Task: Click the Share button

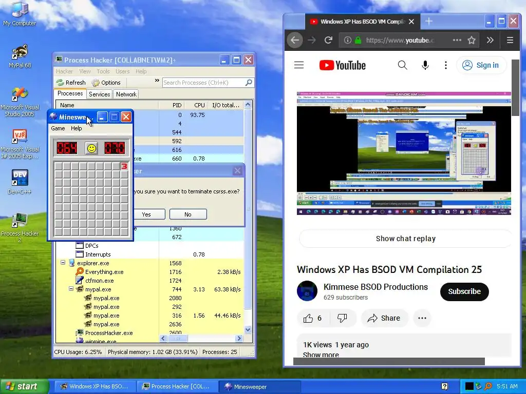Action: pos(384,318)
